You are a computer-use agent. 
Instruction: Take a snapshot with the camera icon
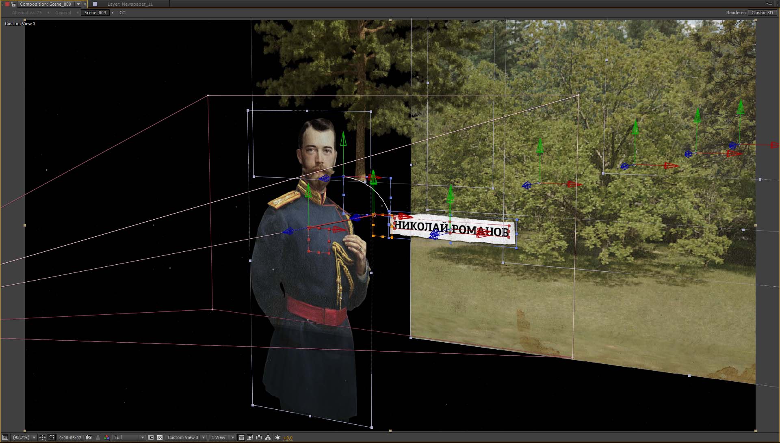[89, 437]
